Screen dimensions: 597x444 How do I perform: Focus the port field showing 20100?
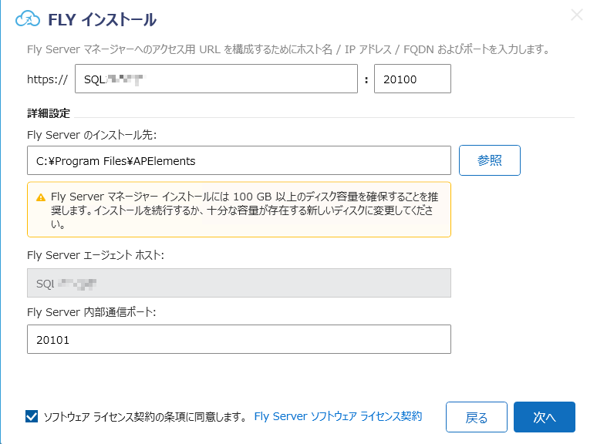pyautogui.click(x=413, y=79)
